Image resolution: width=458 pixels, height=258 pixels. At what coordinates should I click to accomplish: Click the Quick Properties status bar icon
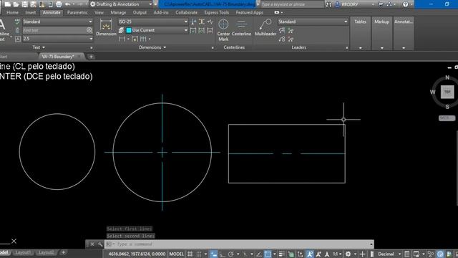tap(407, 254)
